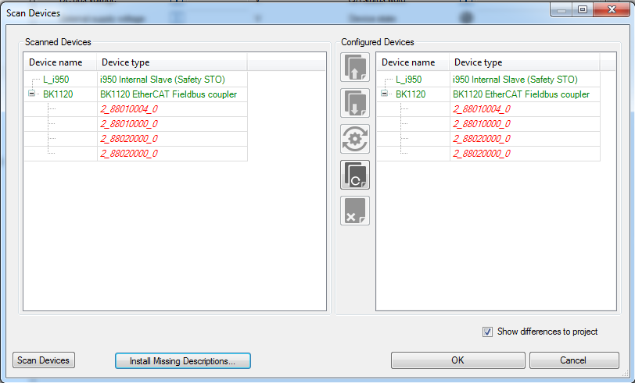Collapse BK1120 node in Scanned Devices
Image resolution: width=635 pixels, height=383 pixels.
(x=32, y=94)
